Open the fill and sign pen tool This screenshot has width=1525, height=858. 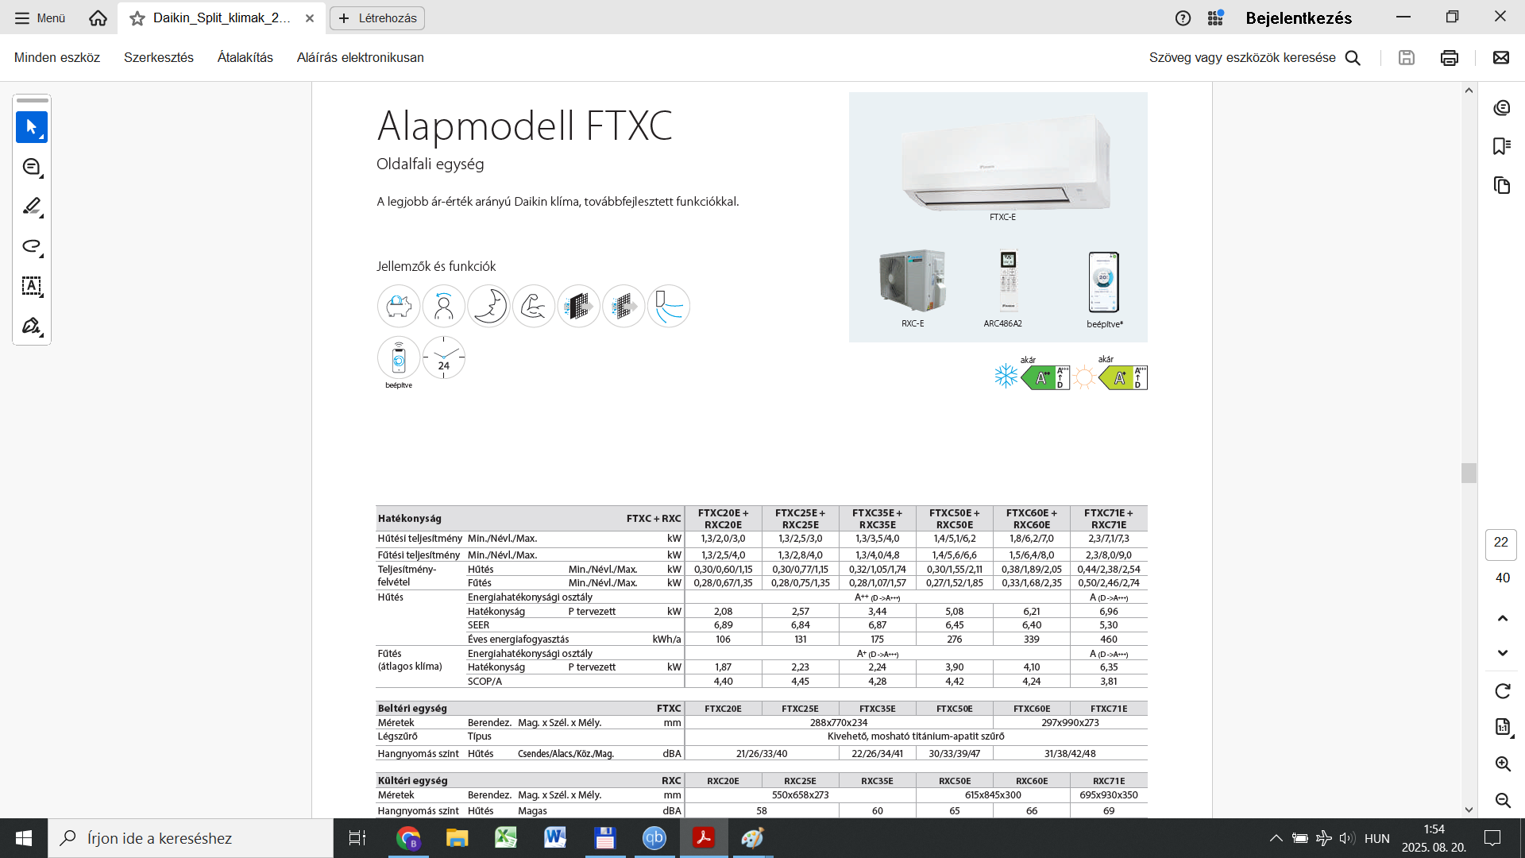(32, 326)
